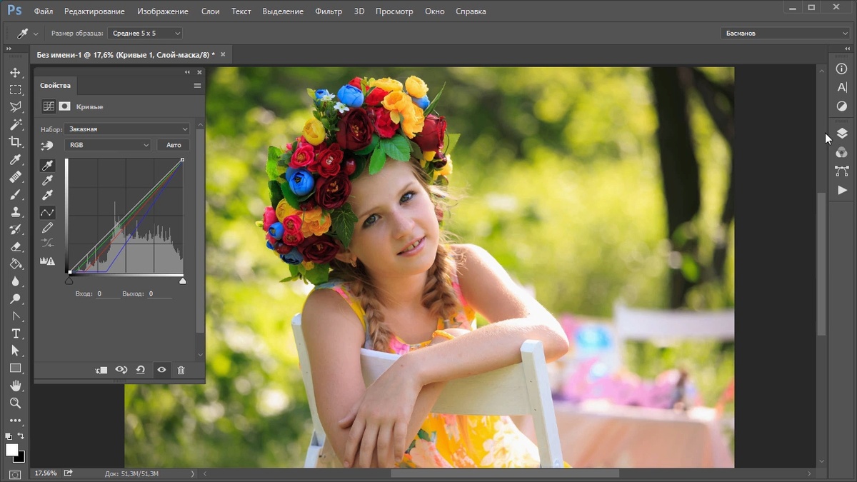
Task: Select the Crop tool
Action: pos(15,142)
